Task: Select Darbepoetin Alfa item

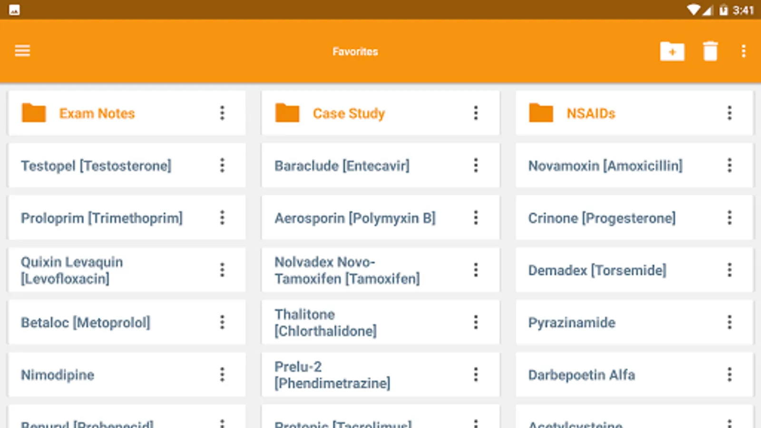Action: (x=581, y=375)
